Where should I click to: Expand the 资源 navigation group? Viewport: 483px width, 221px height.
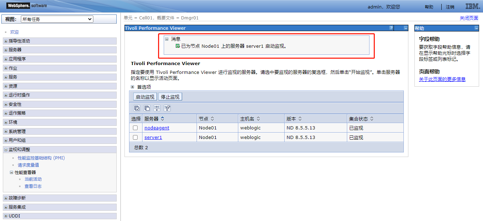point(6,86)
